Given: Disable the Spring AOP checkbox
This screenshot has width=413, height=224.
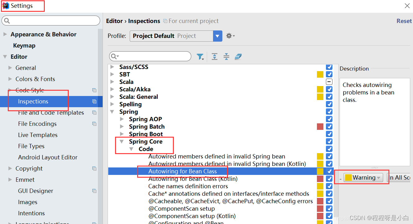Looking at the screenshot, I should coord(329,119).
